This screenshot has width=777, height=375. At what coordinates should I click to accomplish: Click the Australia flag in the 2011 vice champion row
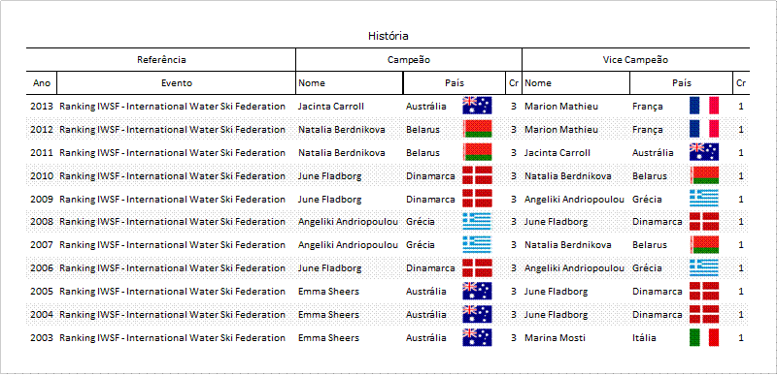coord(703,152)
